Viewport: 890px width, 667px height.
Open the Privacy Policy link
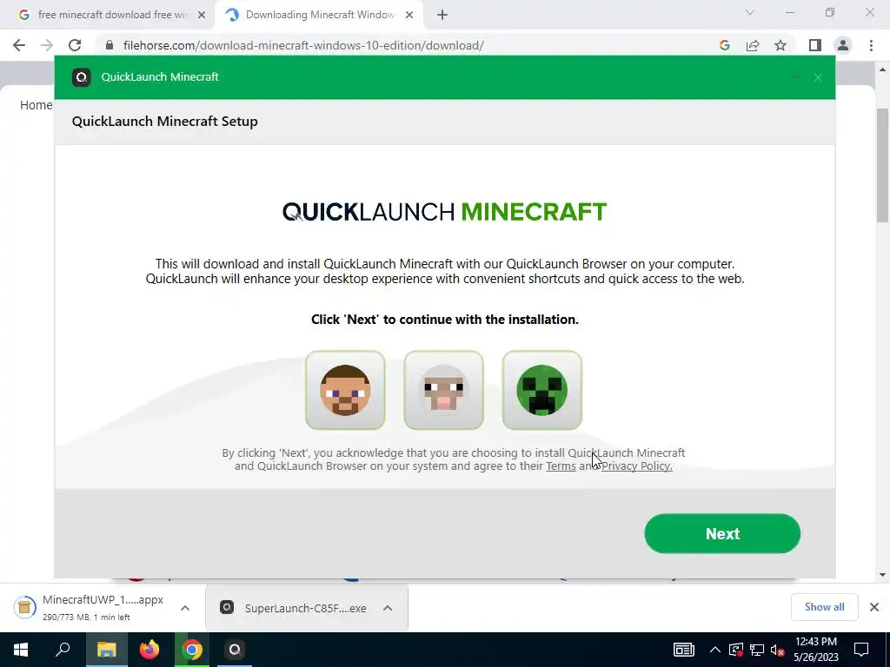point(637,466)
